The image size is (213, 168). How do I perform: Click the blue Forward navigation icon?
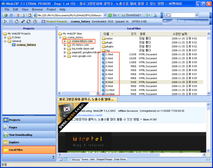[x=11, y=15]
